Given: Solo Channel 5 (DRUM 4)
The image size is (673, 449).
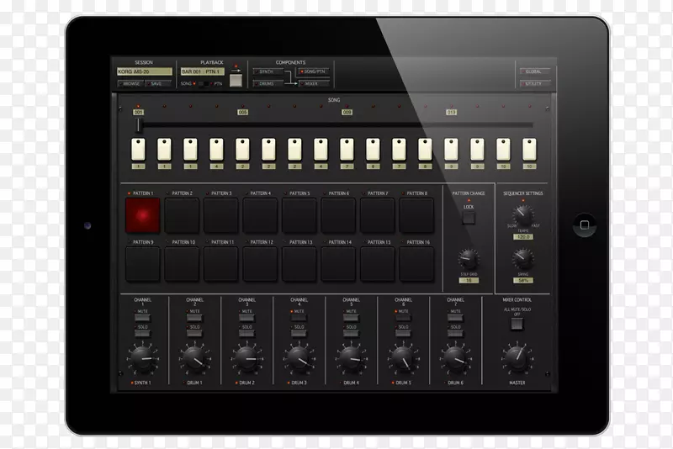Looking at the screenshot, I should click(x=351, y=333).
